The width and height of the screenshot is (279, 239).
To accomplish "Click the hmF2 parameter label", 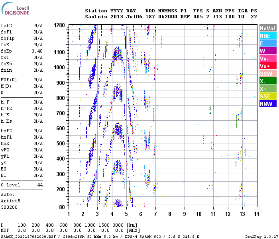I will (6, 131).
